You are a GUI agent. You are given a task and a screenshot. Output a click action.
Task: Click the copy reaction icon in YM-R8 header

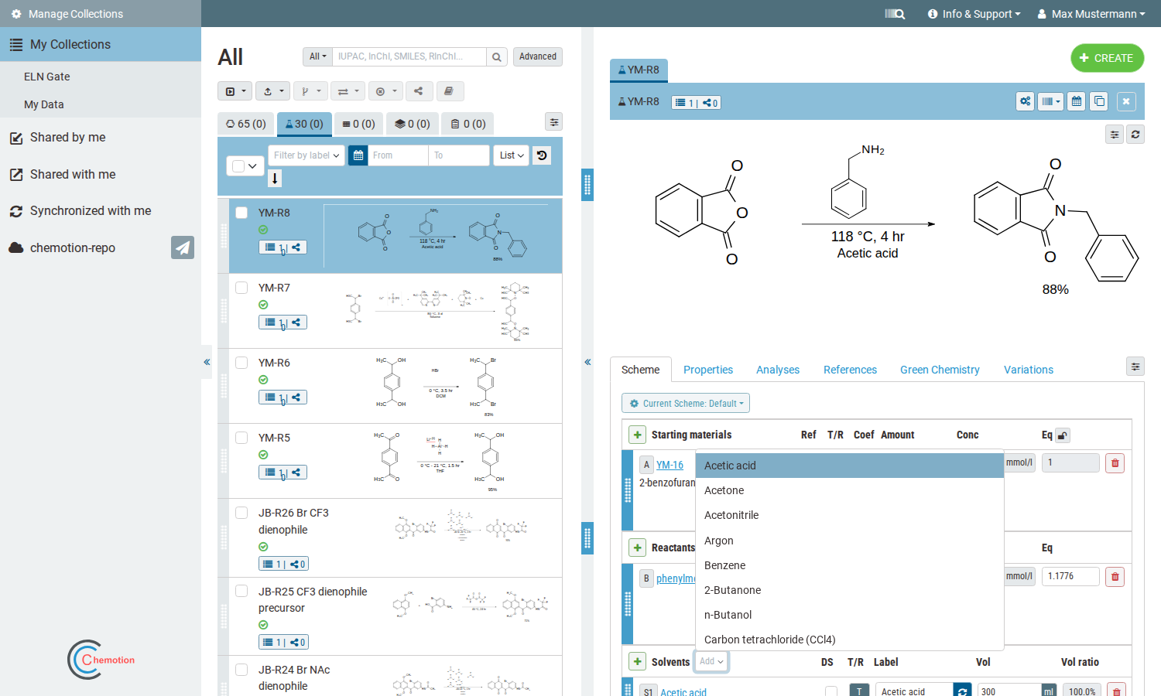tap(1099, 101)
